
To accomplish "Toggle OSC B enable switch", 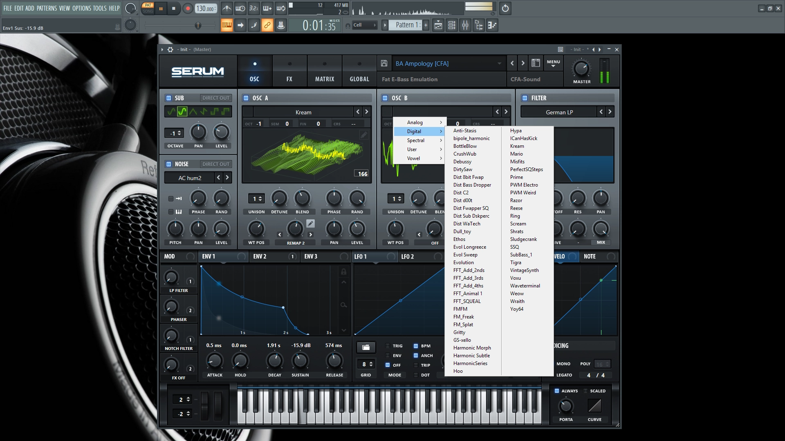I will tap(385, 98).
